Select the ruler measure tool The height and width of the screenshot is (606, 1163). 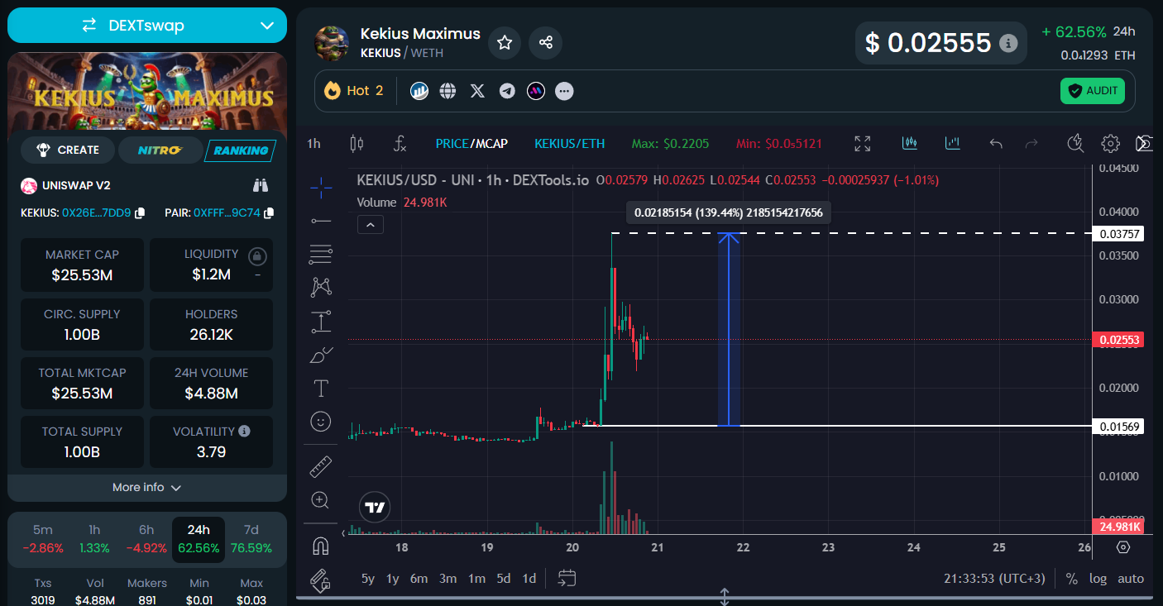coord(320,467)
